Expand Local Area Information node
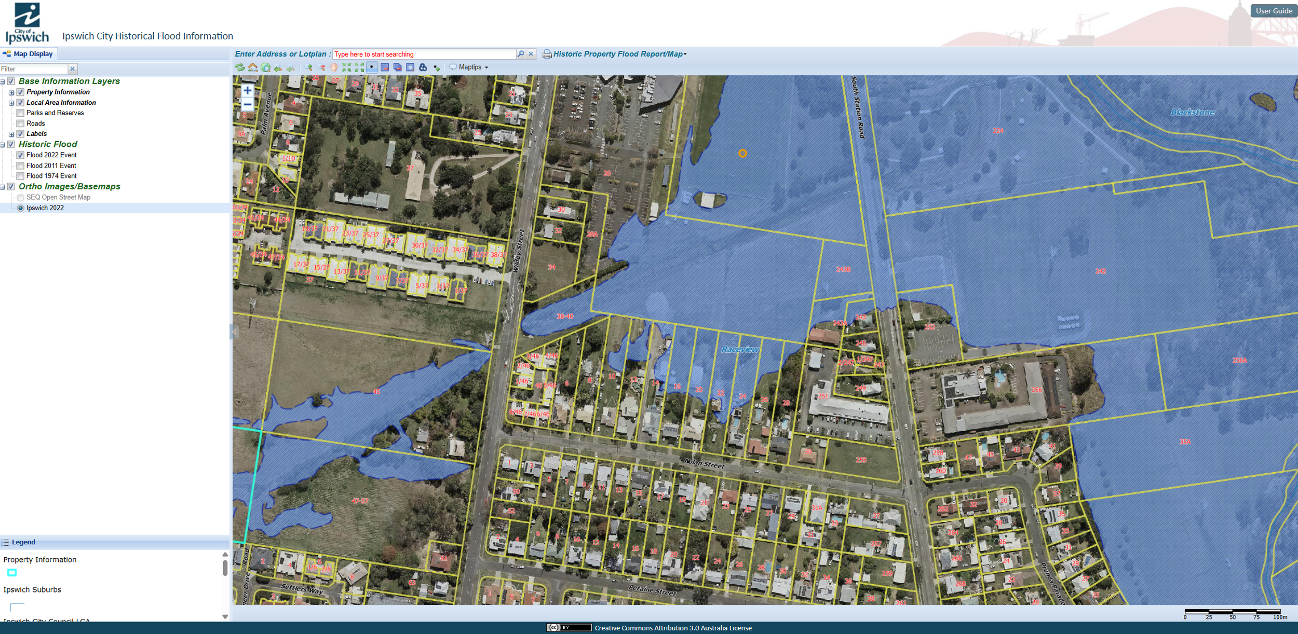 pos(11,103)
